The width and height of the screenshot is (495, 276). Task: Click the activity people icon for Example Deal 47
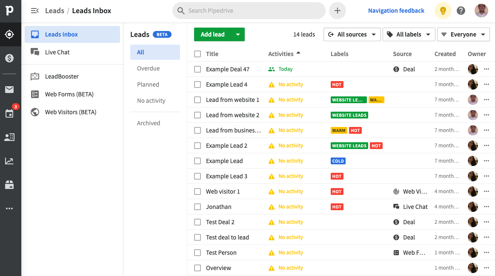(272, 69)
